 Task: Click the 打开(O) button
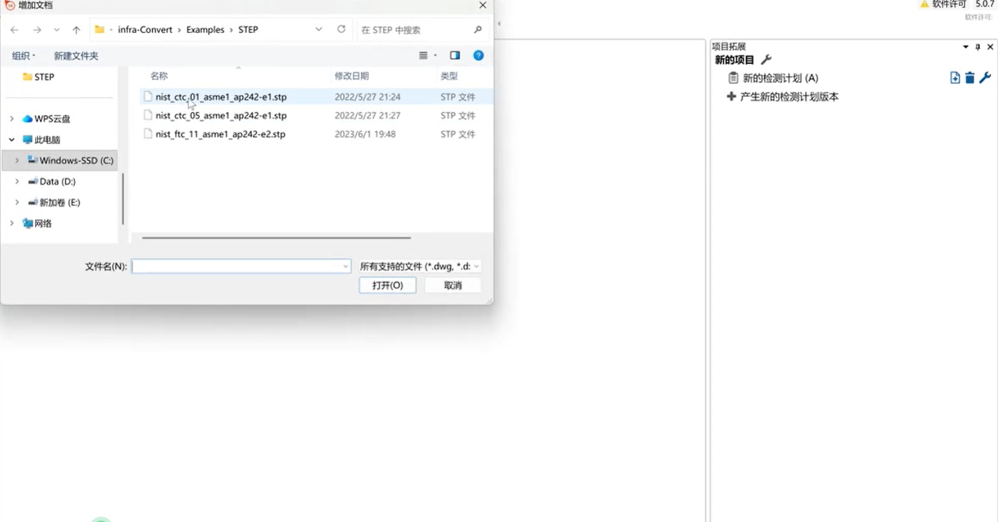pyautogui.click(x=387, y=285)
